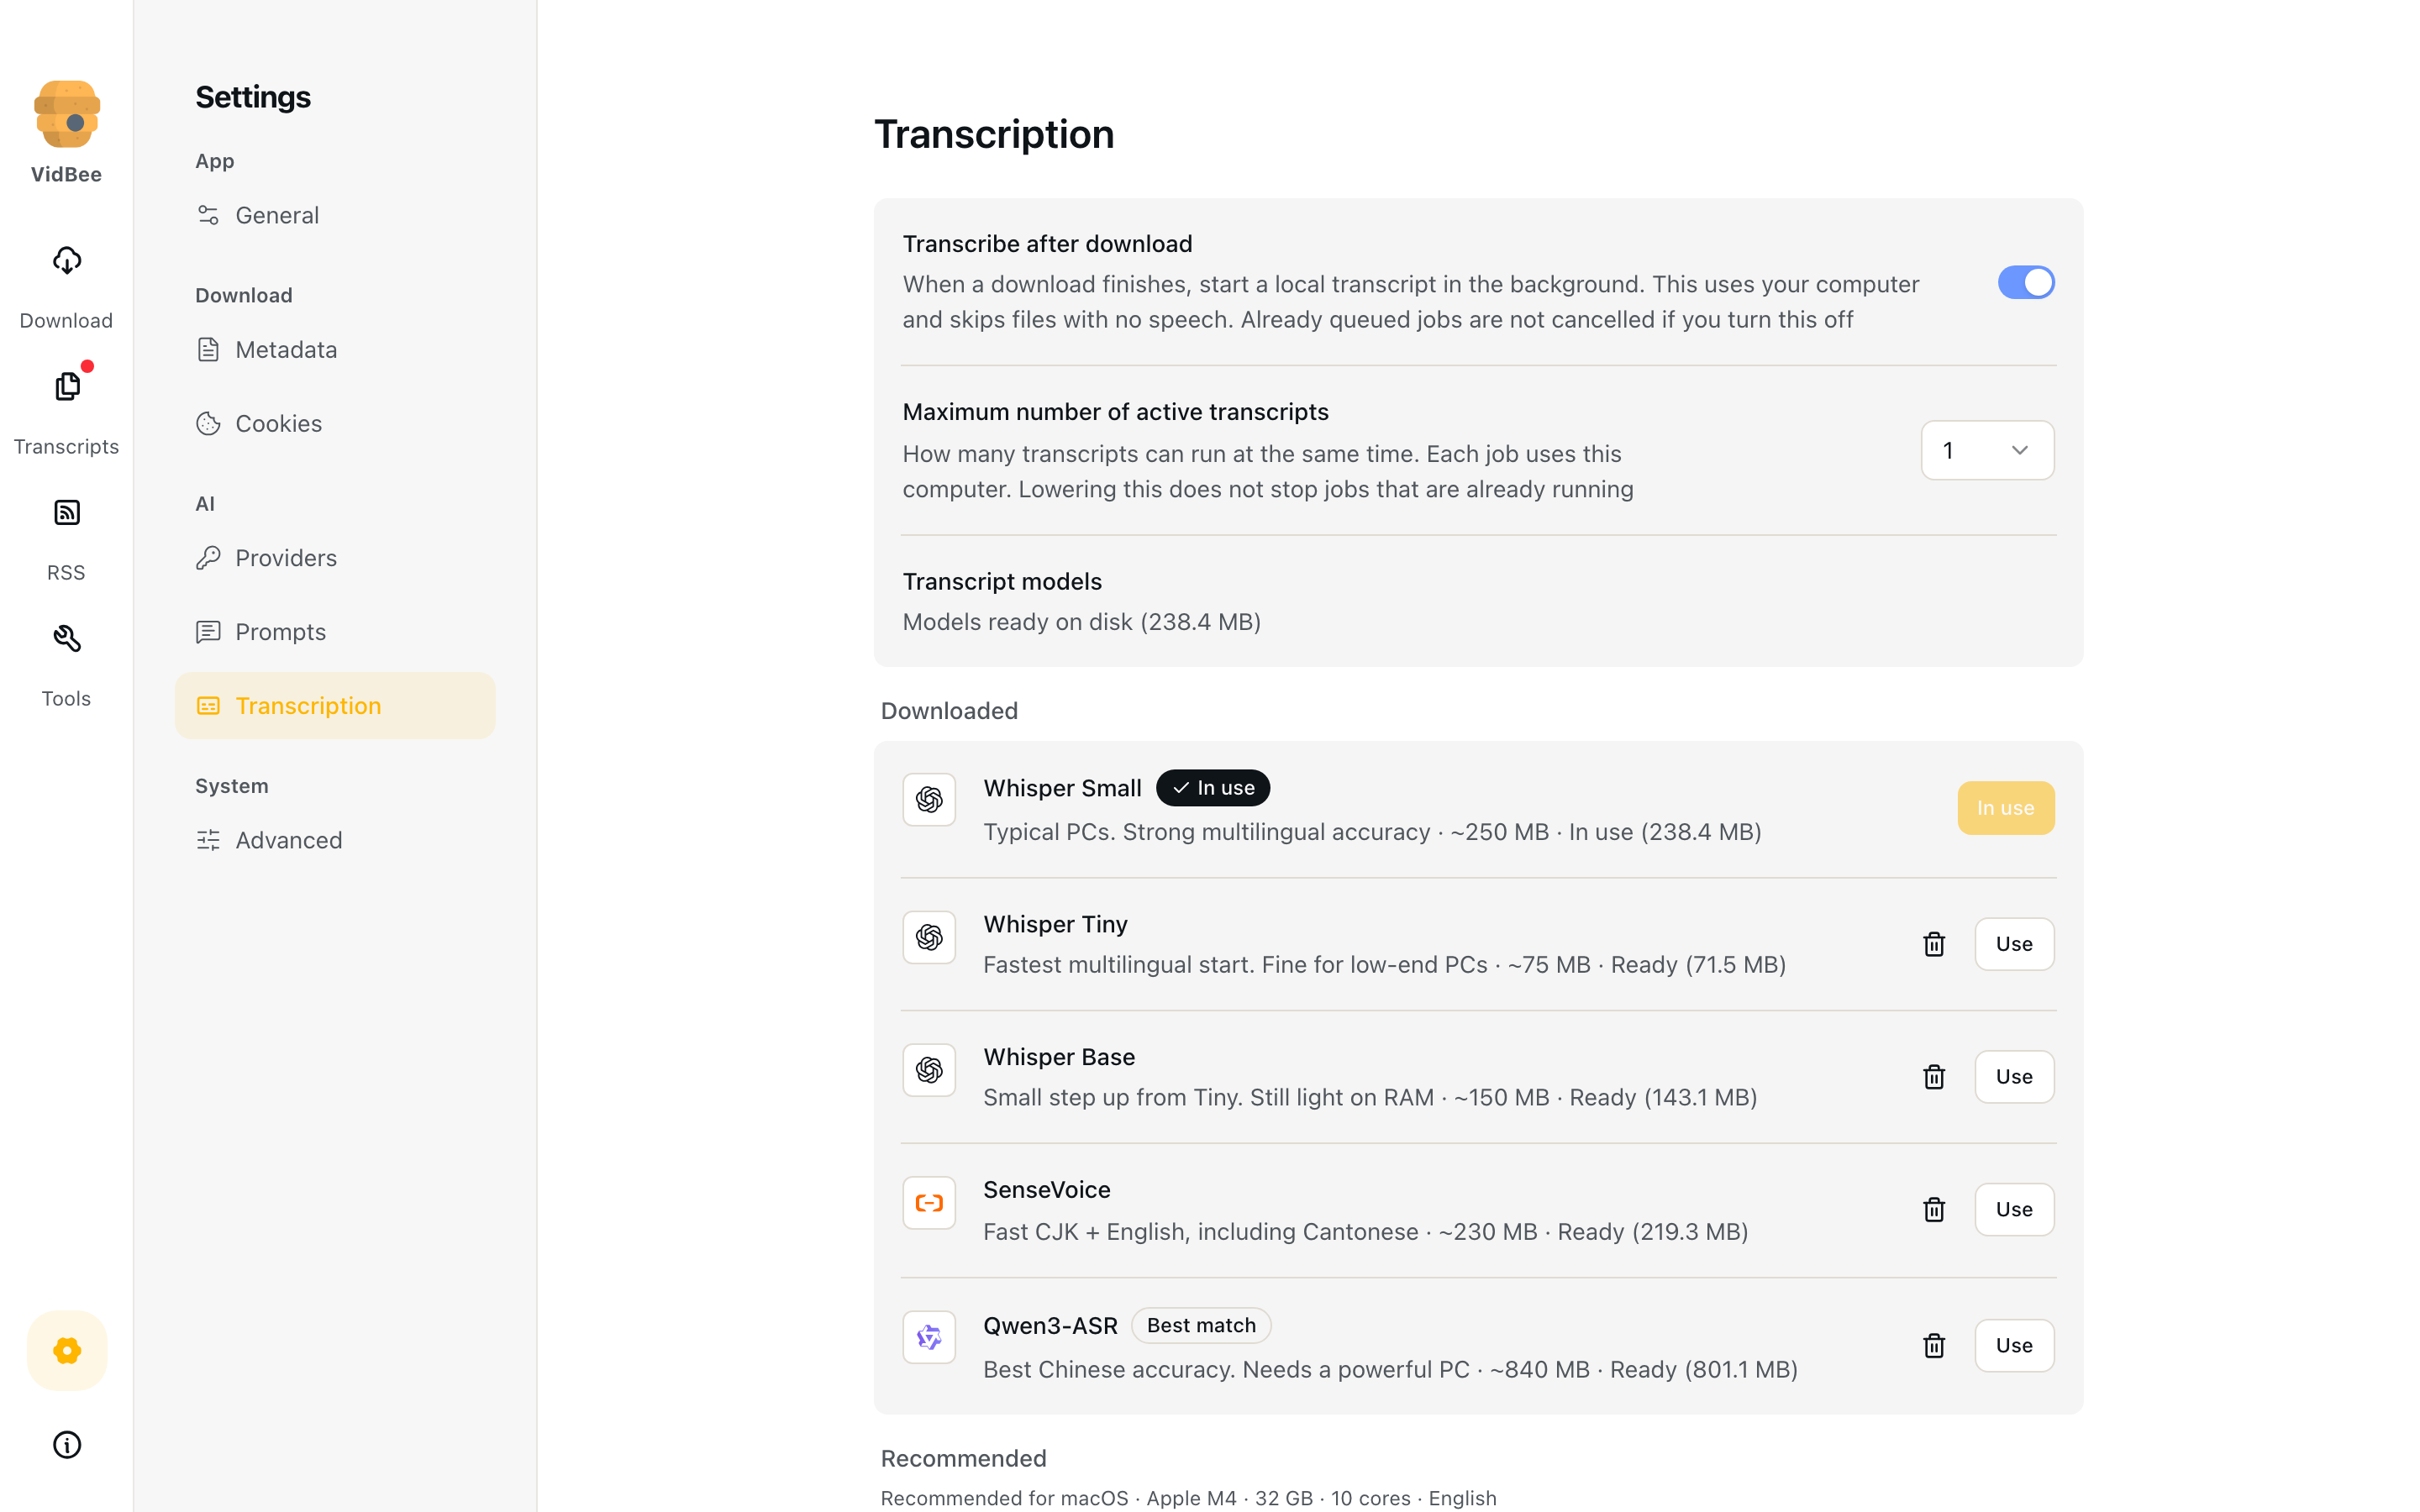The image size is (2420, 1512).
Task: Click the Downloaded section label
Action: [x=949, y=711]
